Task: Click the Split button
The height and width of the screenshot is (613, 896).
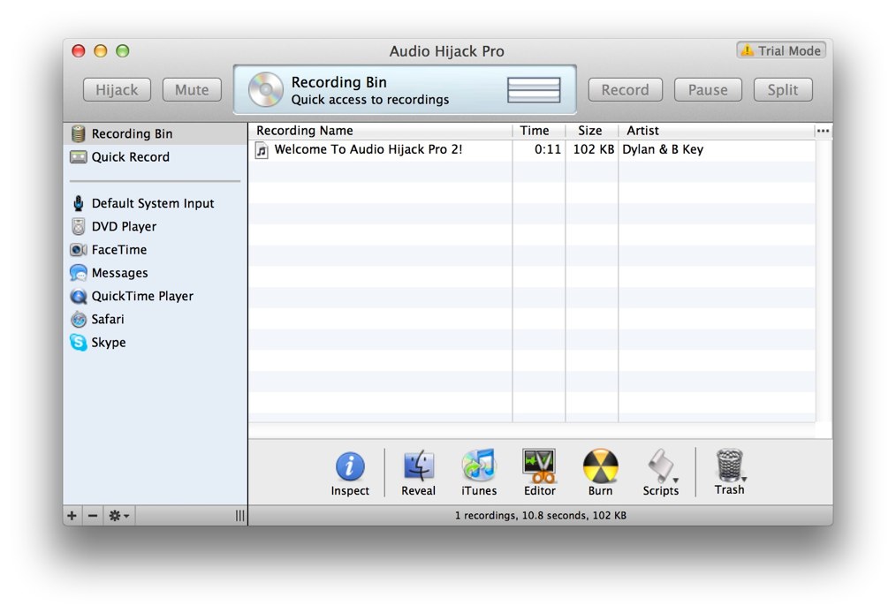Action: pos(783,90)
